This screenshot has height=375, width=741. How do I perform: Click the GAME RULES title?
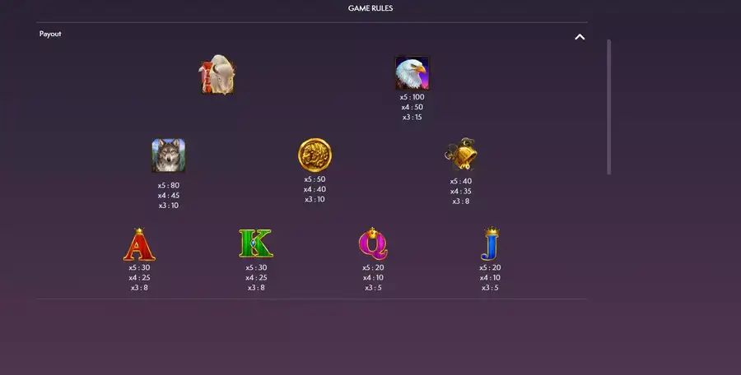tap(370, 8)
